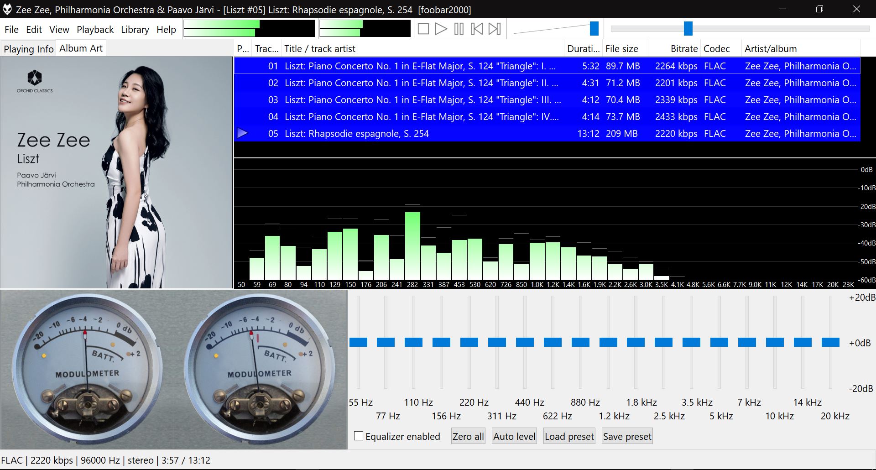876x470 pixels.
Task: Open the File menu
Action: [11, 30]
